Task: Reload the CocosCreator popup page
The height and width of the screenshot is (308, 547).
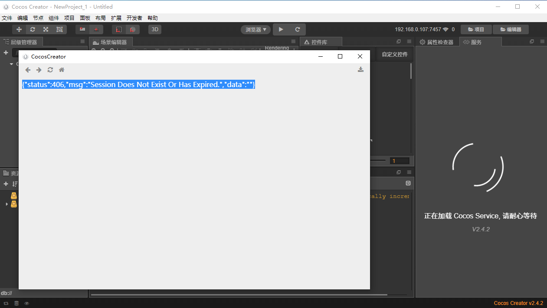Action: click(50, 70)
